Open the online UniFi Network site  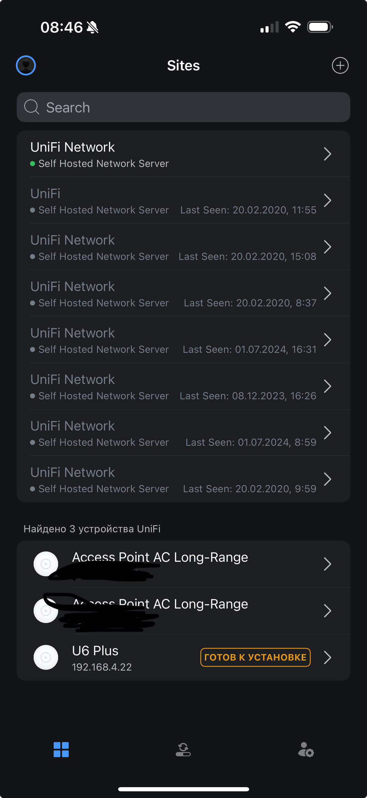tap(183, 154)
